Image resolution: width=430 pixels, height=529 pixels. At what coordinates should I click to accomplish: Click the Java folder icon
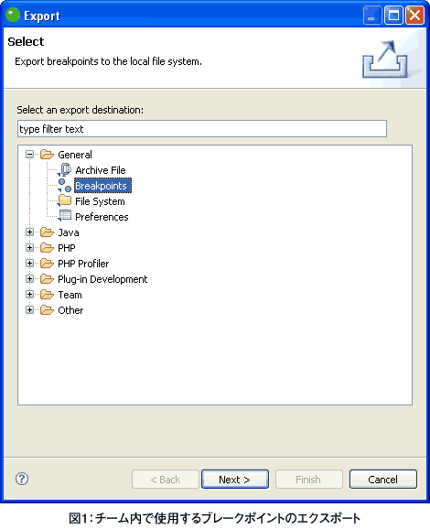[47, 232]
